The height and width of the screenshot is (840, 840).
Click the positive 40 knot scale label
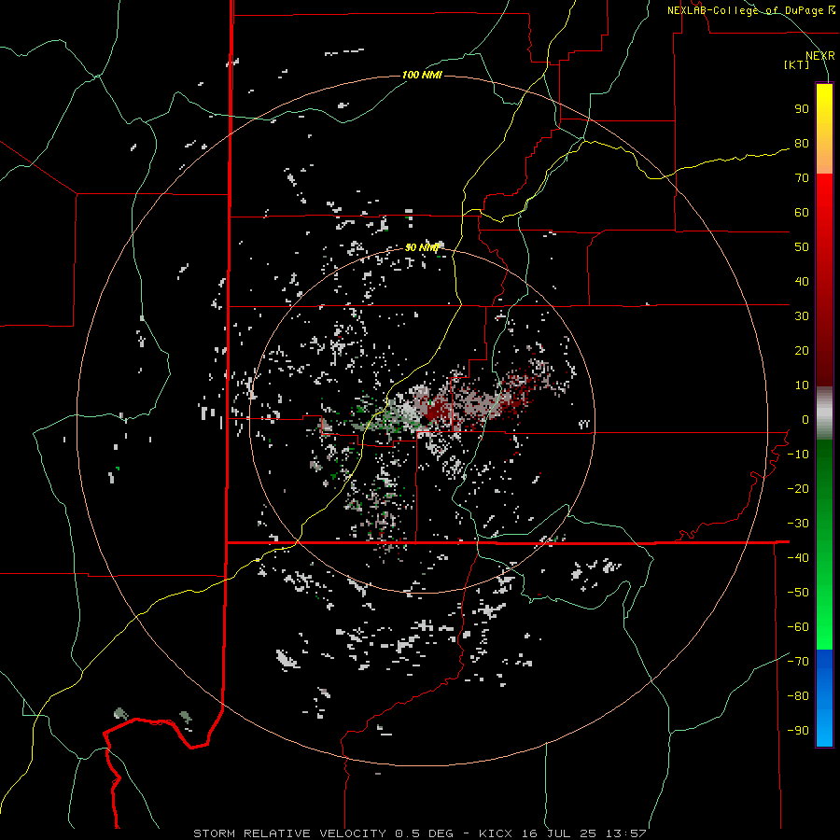tap(802, 282)
